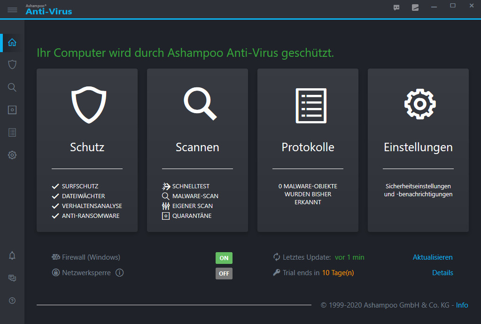This screenshot has width=481, height=324.
Task: Open the Schutz card title
Action: click(x=87, y=147)
